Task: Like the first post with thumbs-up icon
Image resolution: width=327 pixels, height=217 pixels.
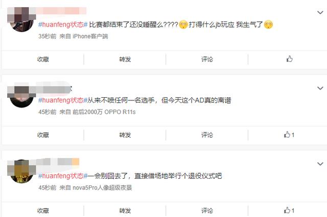Action: [x=289, y=59]
